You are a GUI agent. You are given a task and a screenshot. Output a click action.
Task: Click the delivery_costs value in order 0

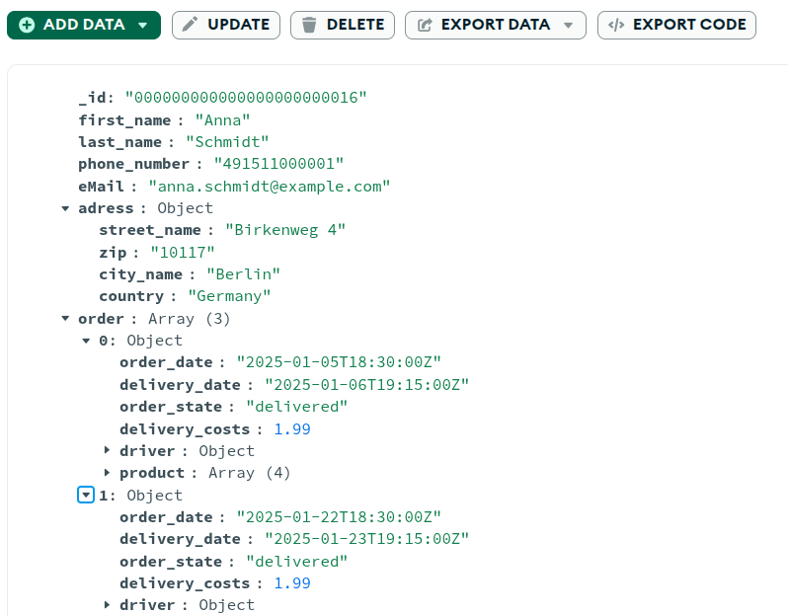click(x=291, y=428)
